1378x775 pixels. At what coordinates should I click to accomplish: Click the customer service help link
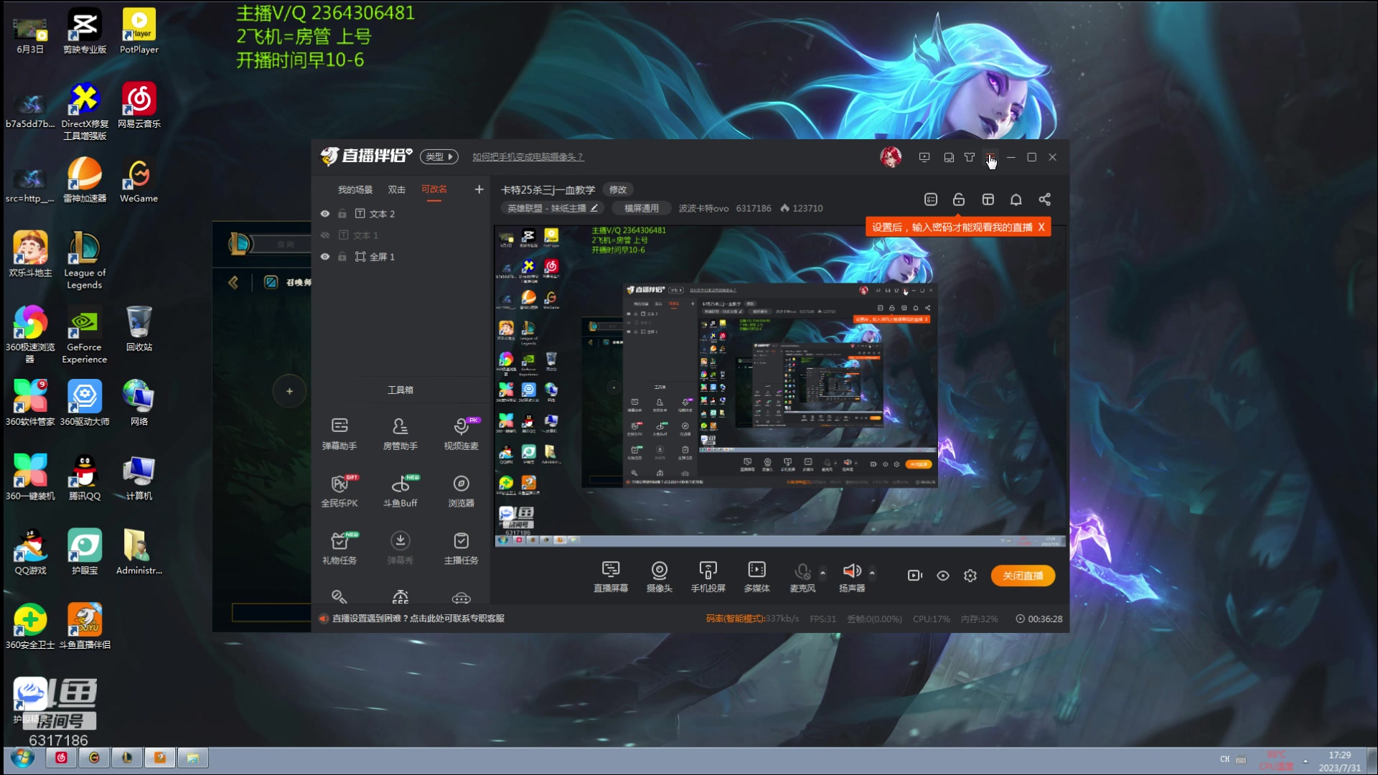click(418, 619)
